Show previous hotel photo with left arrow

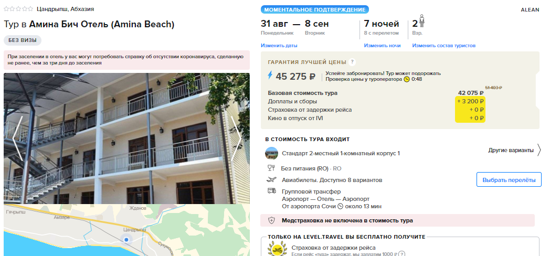[17, 138]
